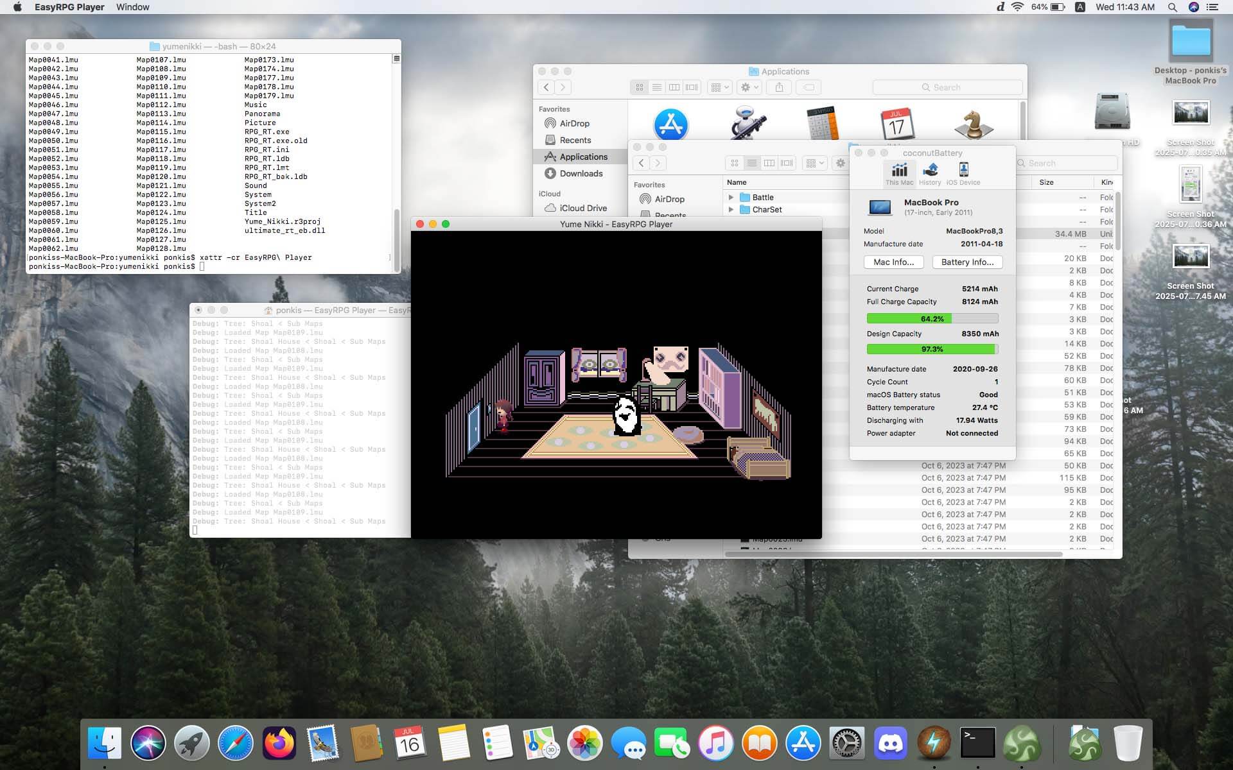The height and width of the screenshot is (770, 1233).
Task: Open Notification Center list icon
Action: pos(1212,7)
